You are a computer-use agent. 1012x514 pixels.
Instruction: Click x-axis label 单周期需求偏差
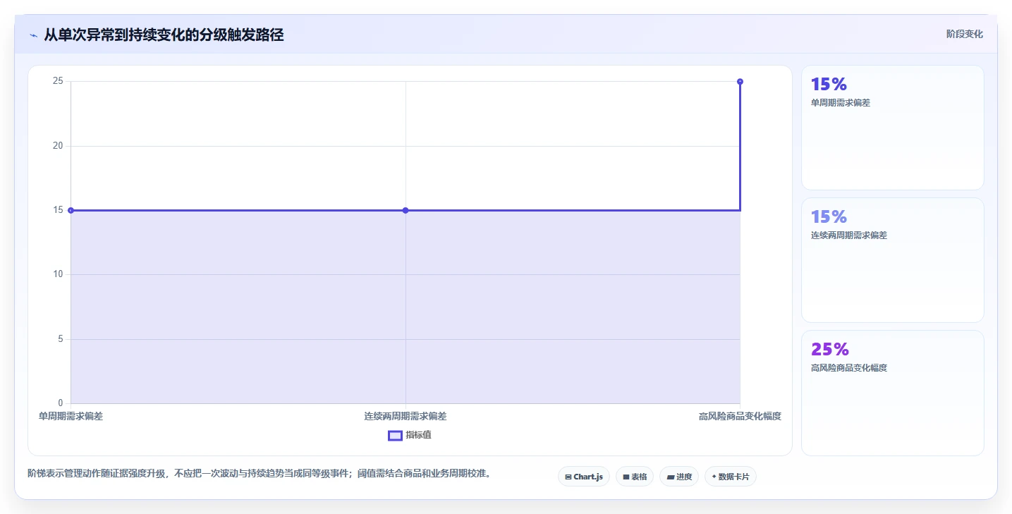pyautogui.click(x=71, y=417)
